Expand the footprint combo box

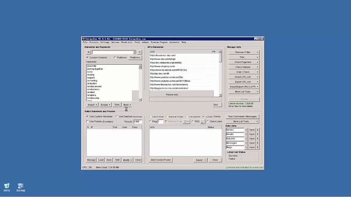click(x=134, y=53)
